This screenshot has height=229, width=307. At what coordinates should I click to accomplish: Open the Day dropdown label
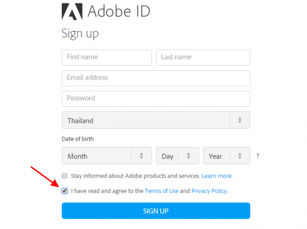(x=168, y=156)
